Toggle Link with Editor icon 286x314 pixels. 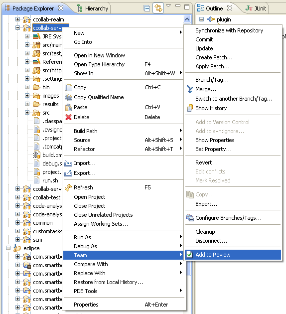[158, 8]
